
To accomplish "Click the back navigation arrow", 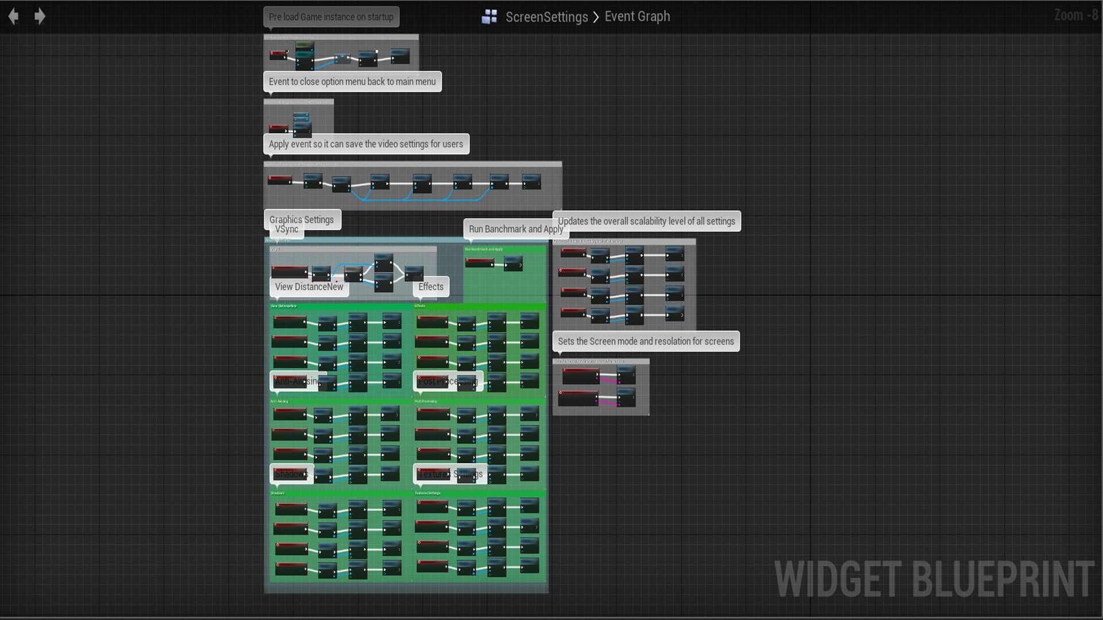I will coord(14,17).
